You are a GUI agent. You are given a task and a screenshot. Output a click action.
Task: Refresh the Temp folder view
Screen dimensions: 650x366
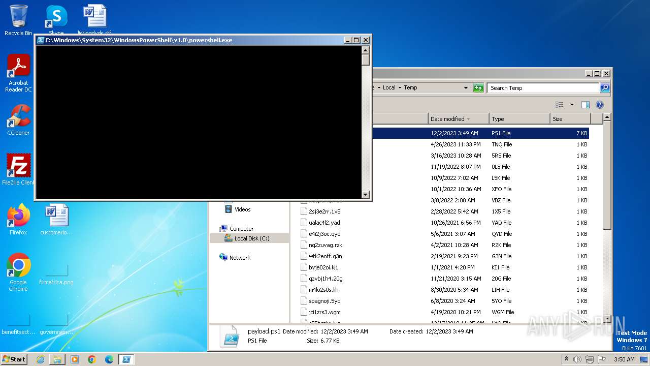pyautogui.click(x=478, y=88)
